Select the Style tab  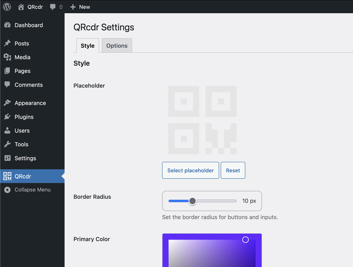point(87,46)
